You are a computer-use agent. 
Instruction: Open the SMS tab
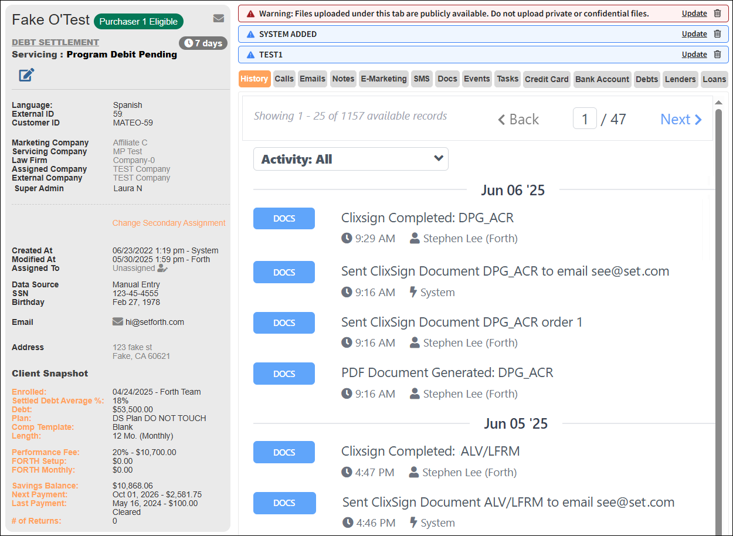(422, 79)
